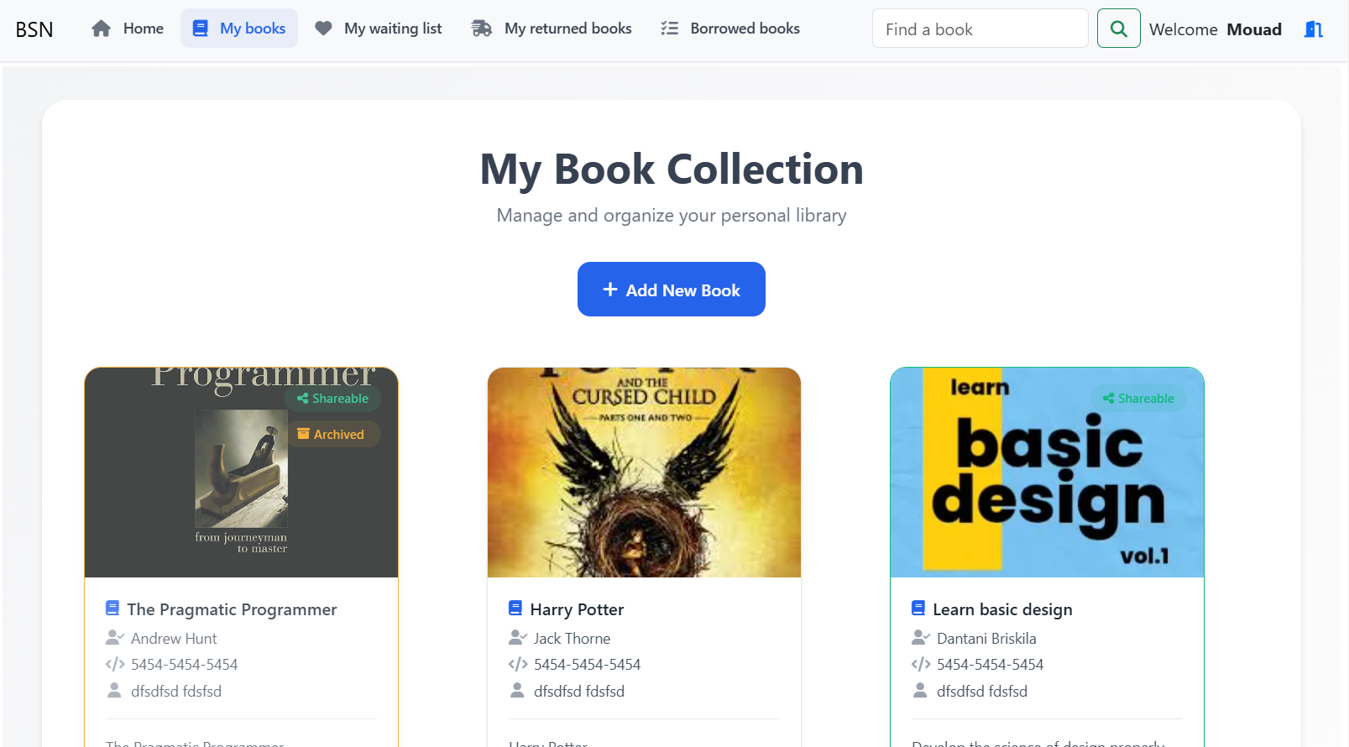Click the checklist icon beside Borrowed books
The height and width of the screenshot is (747, 1349).
click(669, 28)
